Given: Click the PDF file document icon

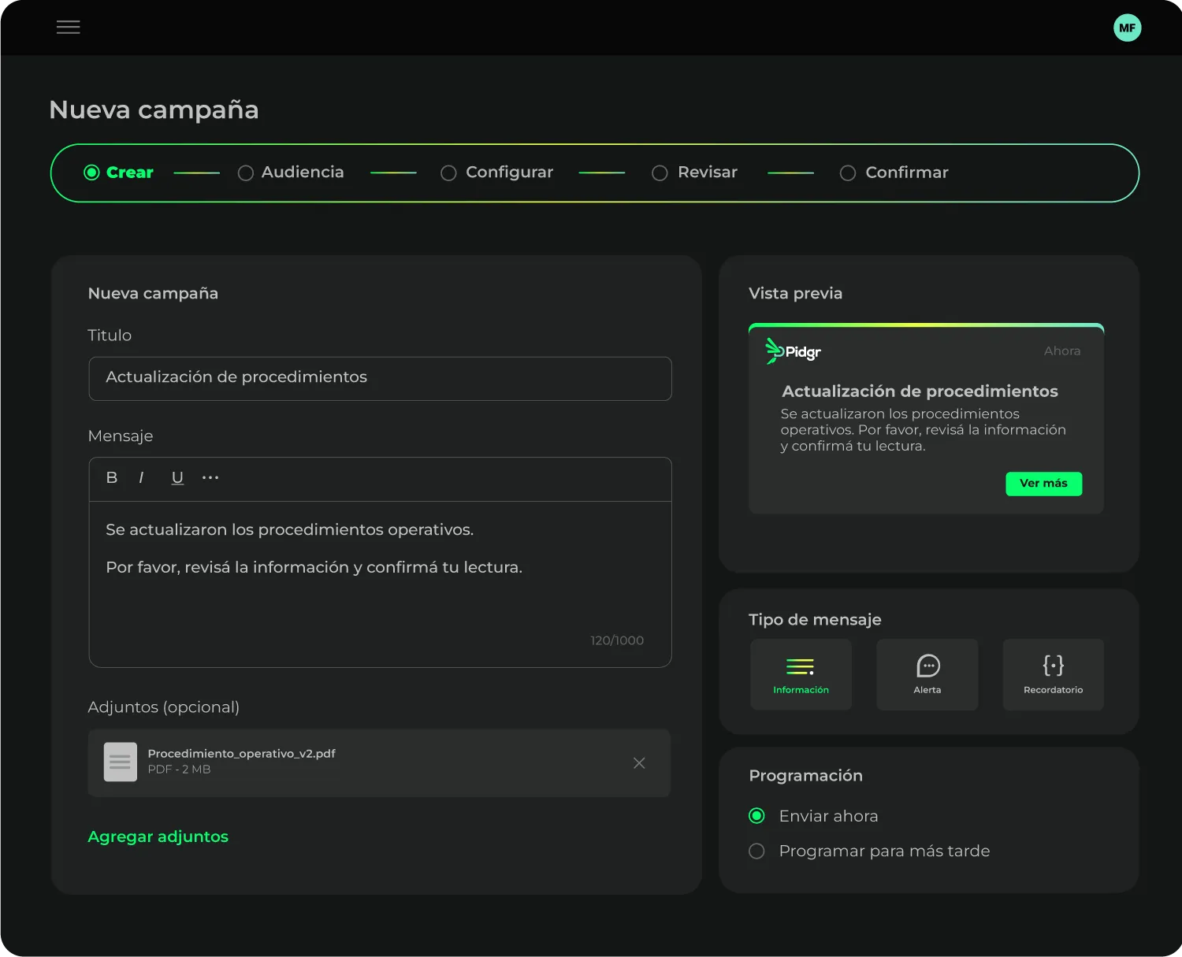Looking at the screenshot, I should point(121,762).
